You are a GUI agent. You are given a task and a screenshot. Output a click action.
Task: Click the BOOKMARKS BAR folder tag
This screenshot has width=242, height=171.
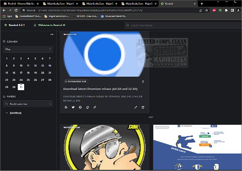click(x=76, y=82)
